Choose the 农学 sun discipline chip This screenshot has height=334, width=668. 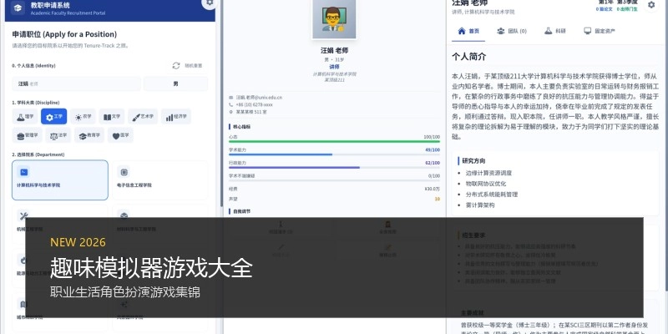tap(83, 116)
